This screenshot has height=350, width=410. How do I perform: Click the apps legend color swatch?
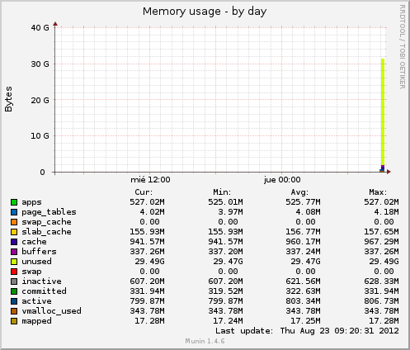(14, 202)
